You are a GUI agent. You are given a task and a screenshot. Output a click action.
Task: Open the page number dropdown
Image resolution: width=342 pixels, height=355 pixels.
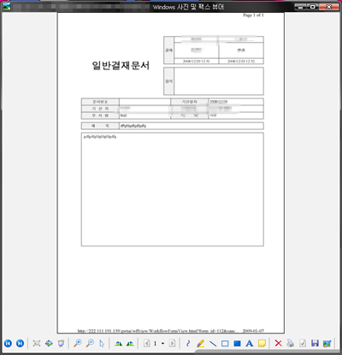click(x=162, y=343)
